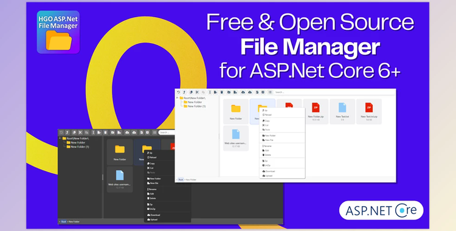Select the New Text.txt.zip file in the light window
The width and height of the screenshot is (456, 231).
[x=369, y=111]
